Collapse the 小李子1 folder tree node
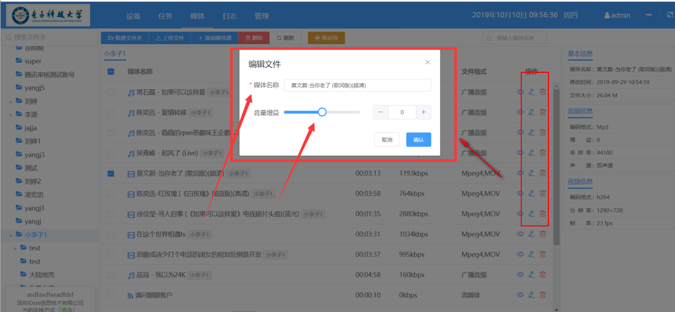 point(11,235)
